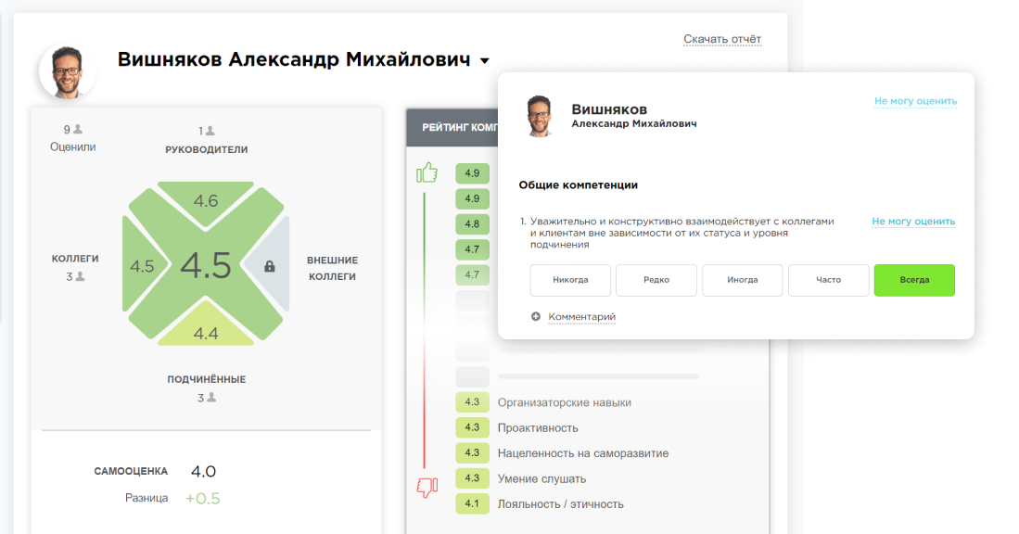Click Не могу оценить next to question 1

[914, 221]
